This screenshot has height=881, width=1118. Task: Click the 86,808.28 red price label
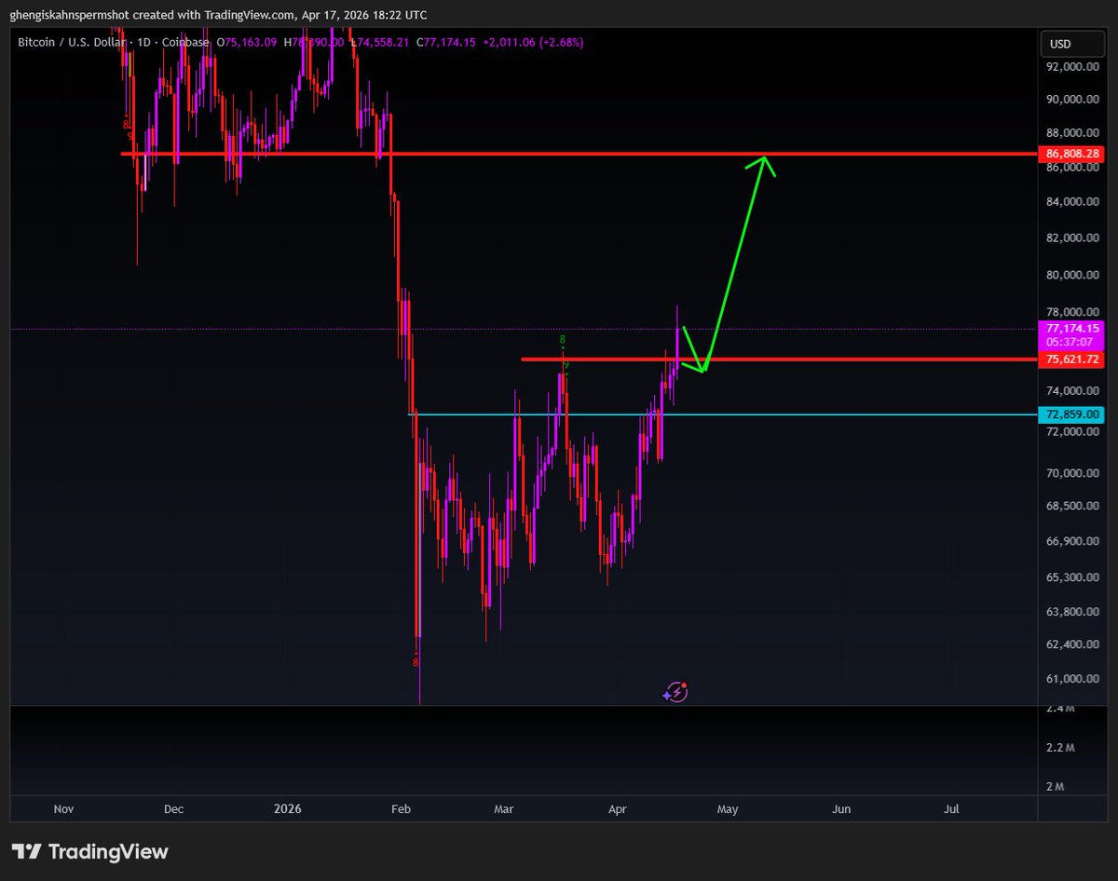[x=1073, y=153]
